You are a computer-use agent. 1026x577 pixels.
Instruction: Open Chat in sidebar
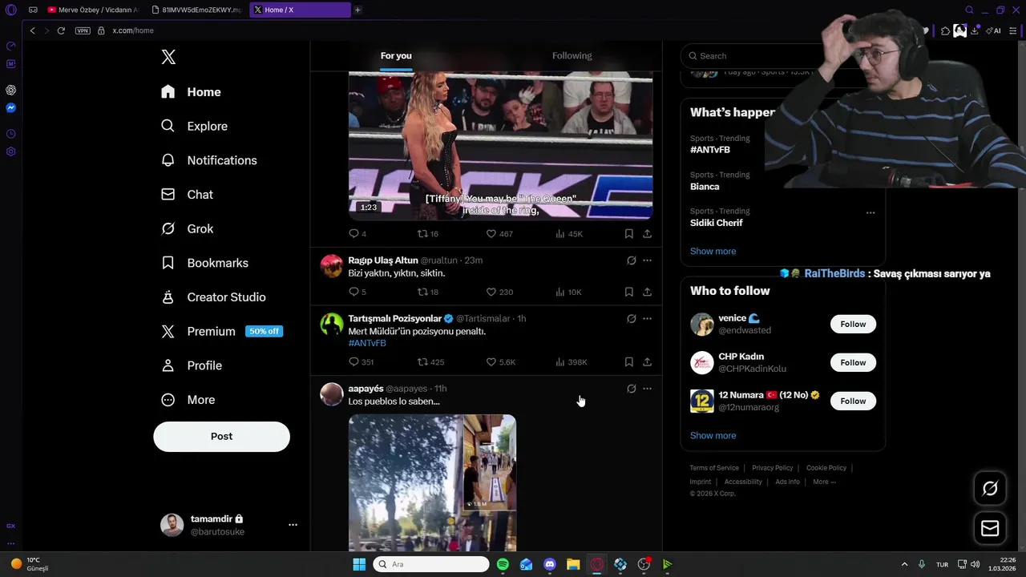(x=187, y=195)
